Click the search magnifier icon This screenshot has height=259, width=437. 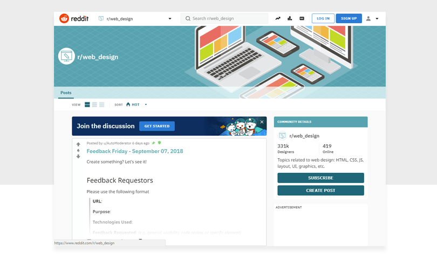click(188, 18)
